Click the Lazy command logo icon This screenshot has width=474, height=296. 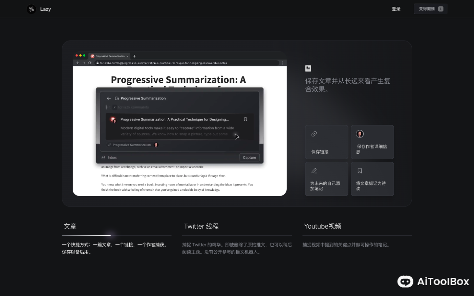pyautogui.click(x=31, y=9)
